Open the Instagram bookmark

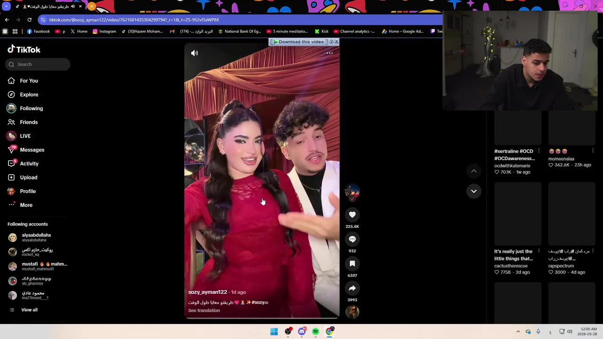click(104, 32)
